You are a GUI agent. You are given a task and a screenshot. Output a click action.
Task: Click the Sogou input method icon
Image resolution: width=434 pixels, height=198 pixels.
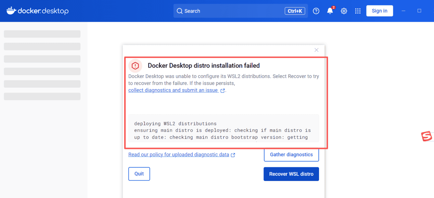(426, 137)
